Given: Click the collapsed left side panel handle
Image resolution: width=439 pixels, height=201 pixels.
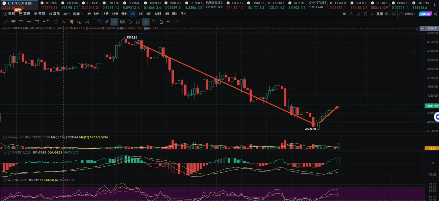Looking at the screenshot, I should coord(1,118).
